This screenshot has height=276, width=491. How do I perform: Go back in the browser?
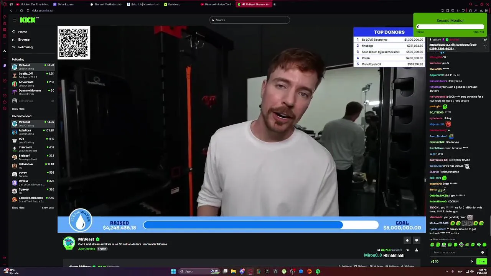pos(11,10)
